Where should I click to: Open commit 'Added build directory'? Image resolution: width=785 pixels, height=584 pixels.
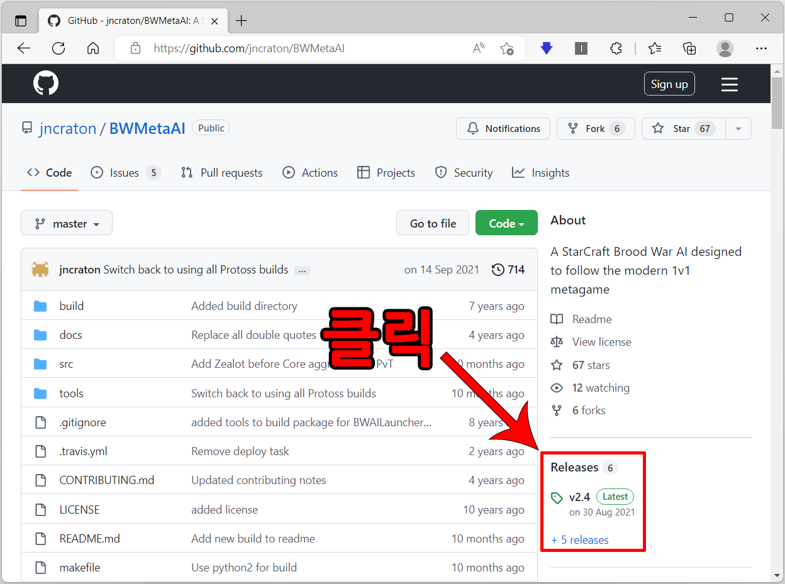coord(244,306)
